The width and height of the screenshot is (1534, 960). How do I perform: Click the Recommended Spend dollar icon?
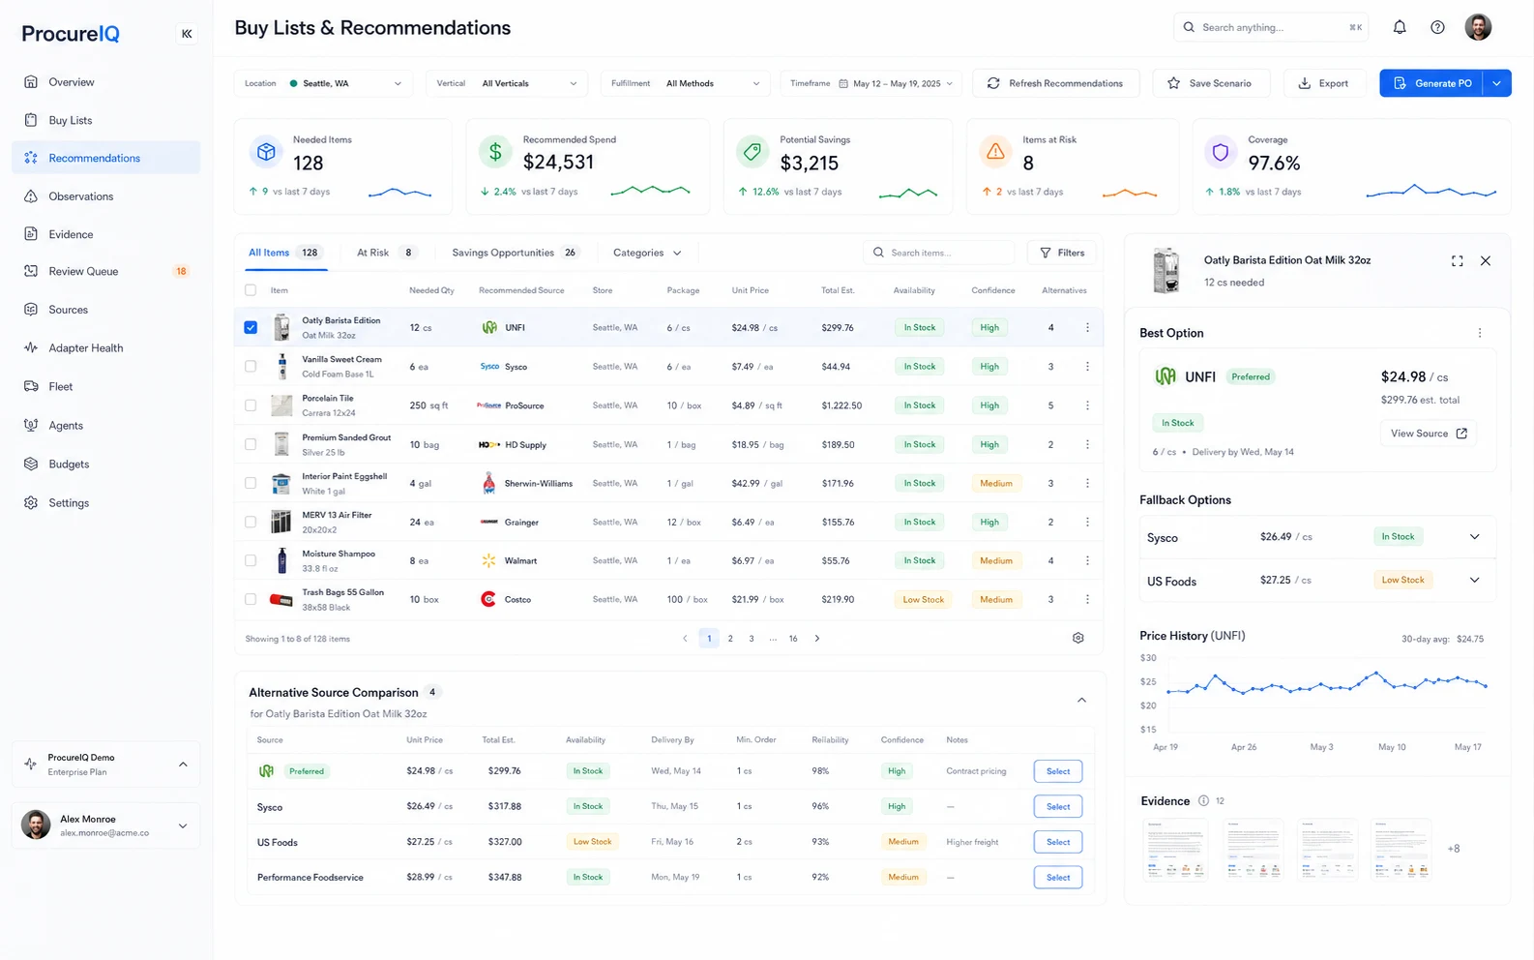[495, 152]
